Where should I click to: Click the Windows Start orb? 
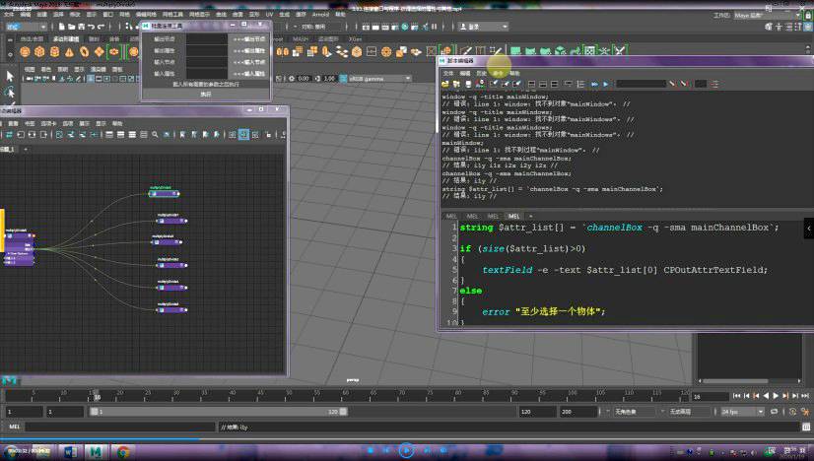coord(12,452)
